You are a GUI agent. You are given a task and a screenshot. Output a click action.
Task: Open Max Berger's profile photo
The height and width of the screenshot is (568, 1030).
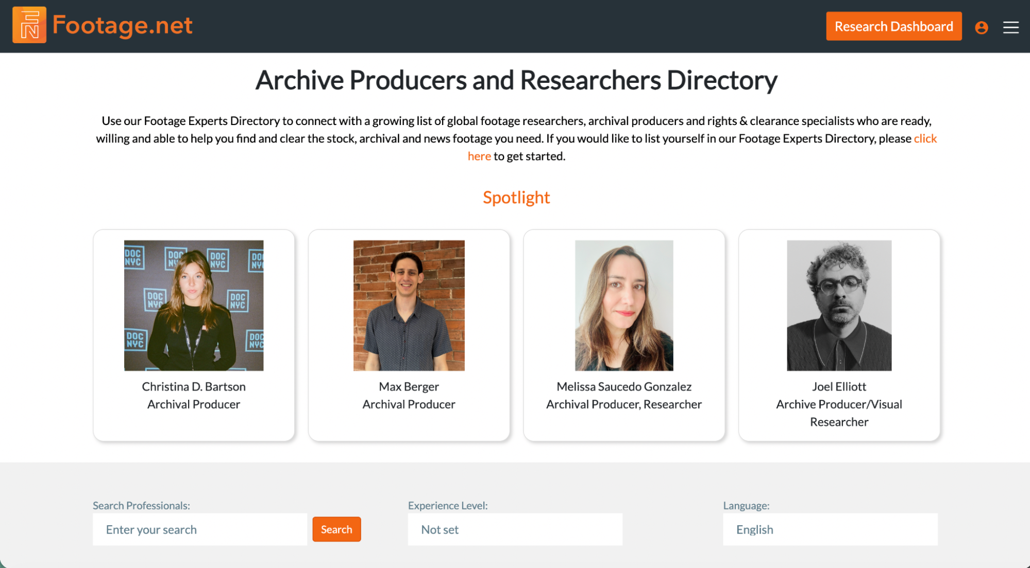click(409, 306)
